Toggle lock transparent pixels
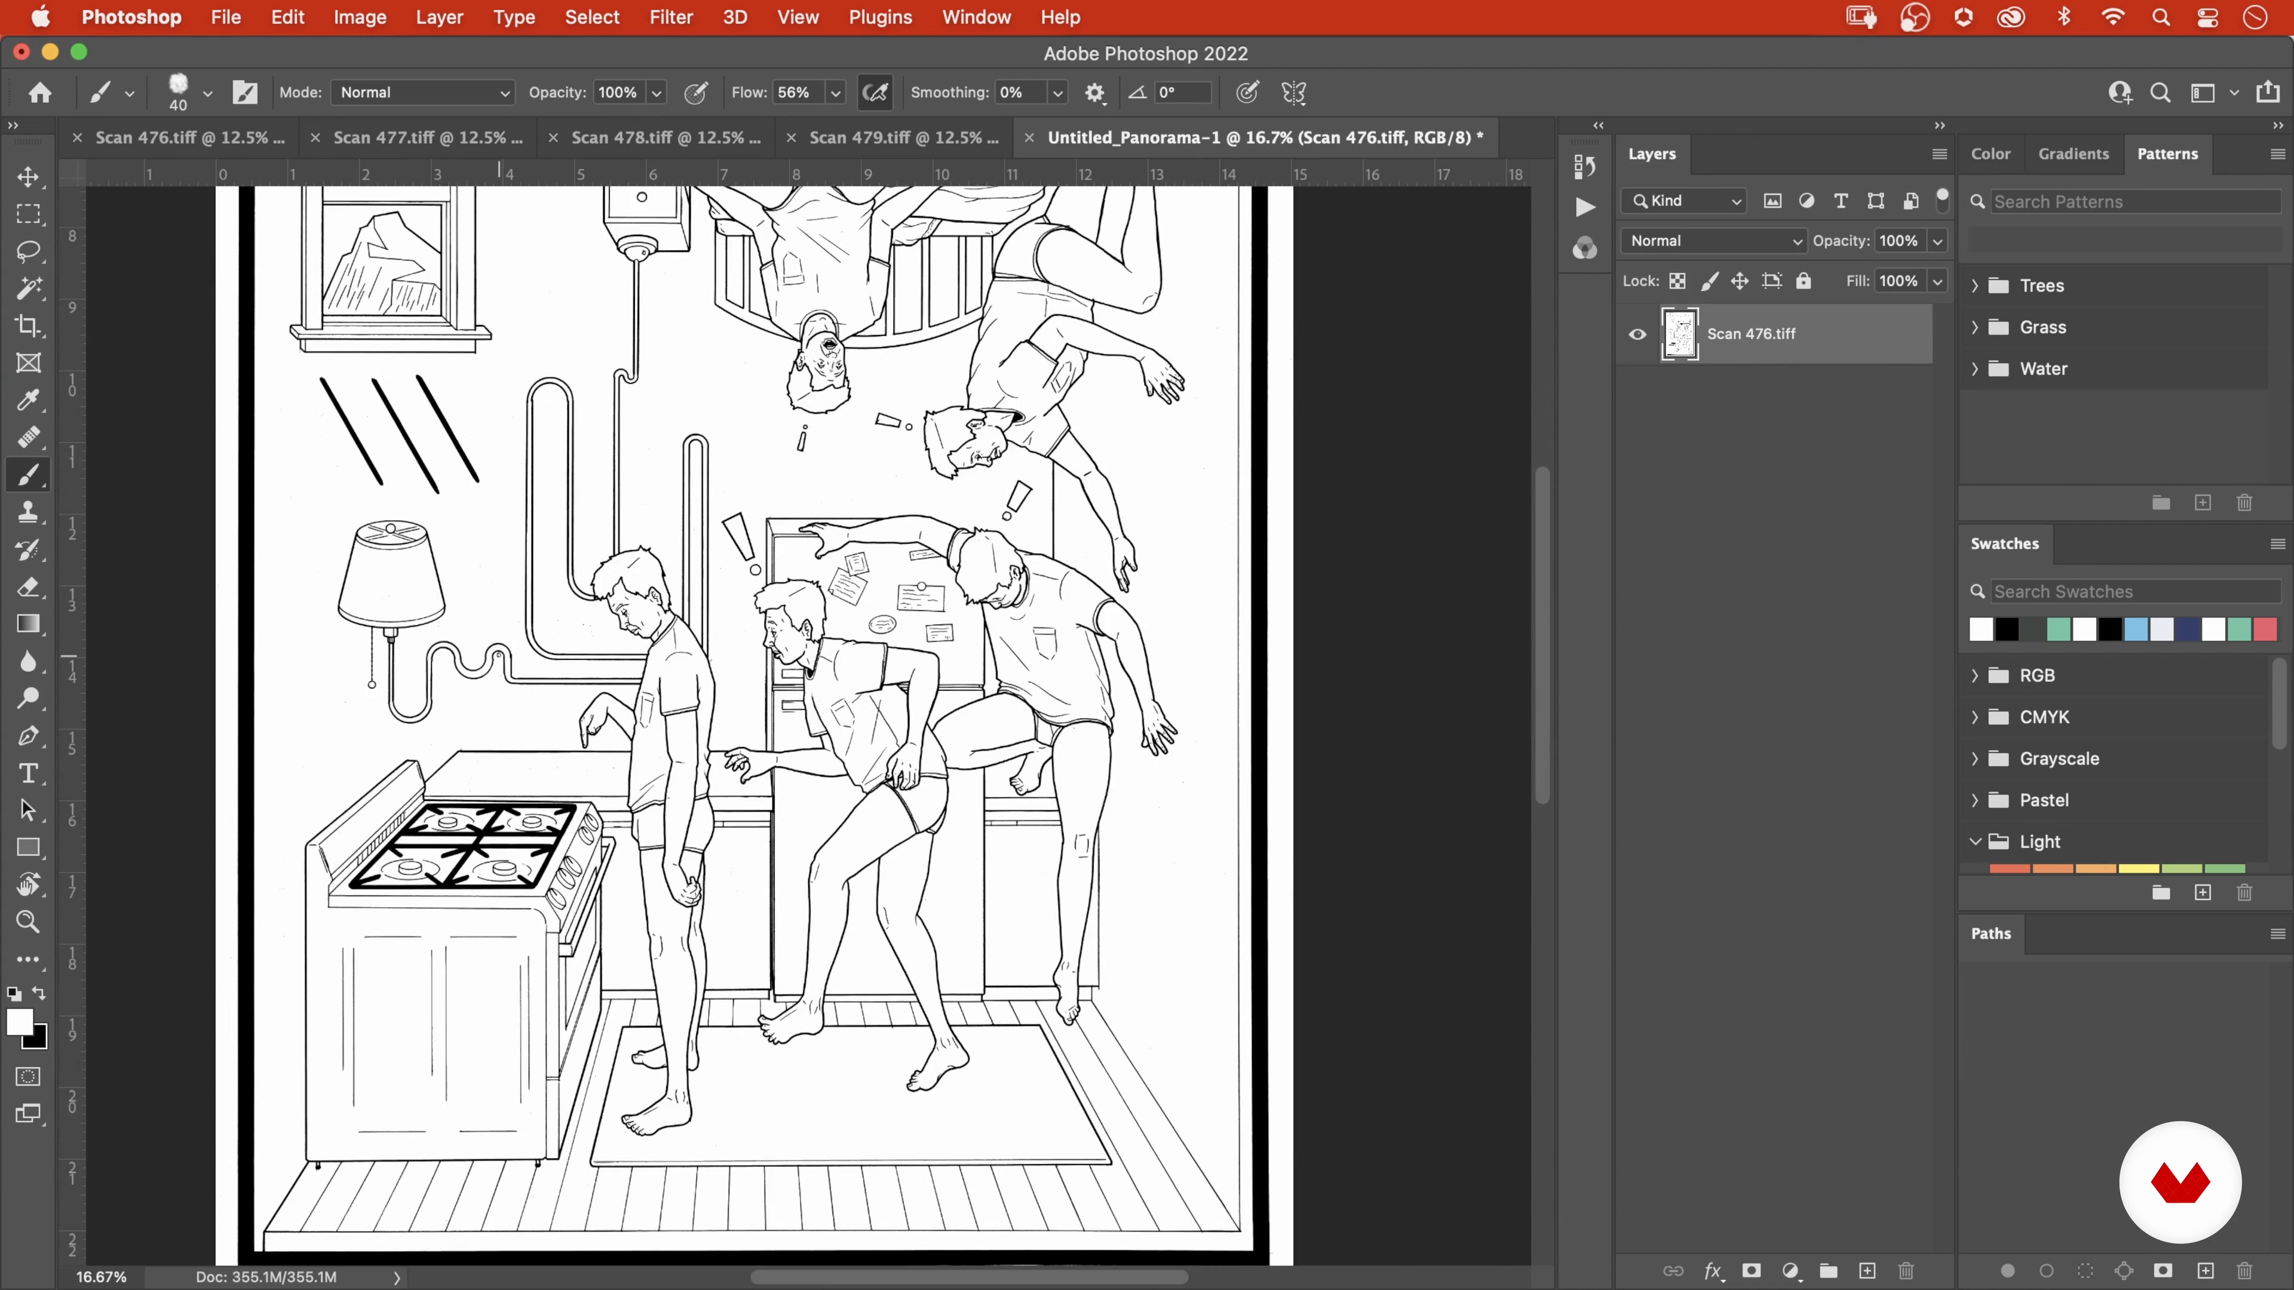Image resolution: width=2294 pixels, height=1290 pixels. [1677, 281]
